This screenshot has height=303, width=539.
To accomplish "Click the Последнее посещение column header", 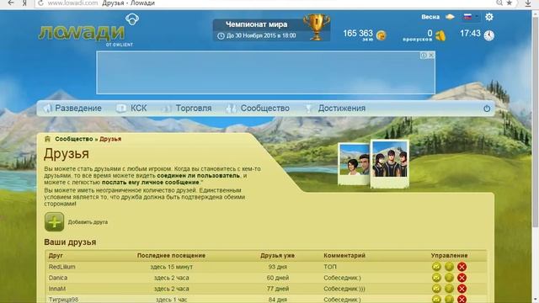I will [171, 256].
